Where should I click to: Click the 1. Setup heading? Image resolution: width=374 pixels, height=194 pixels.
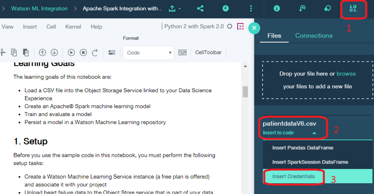pos(30,141)
